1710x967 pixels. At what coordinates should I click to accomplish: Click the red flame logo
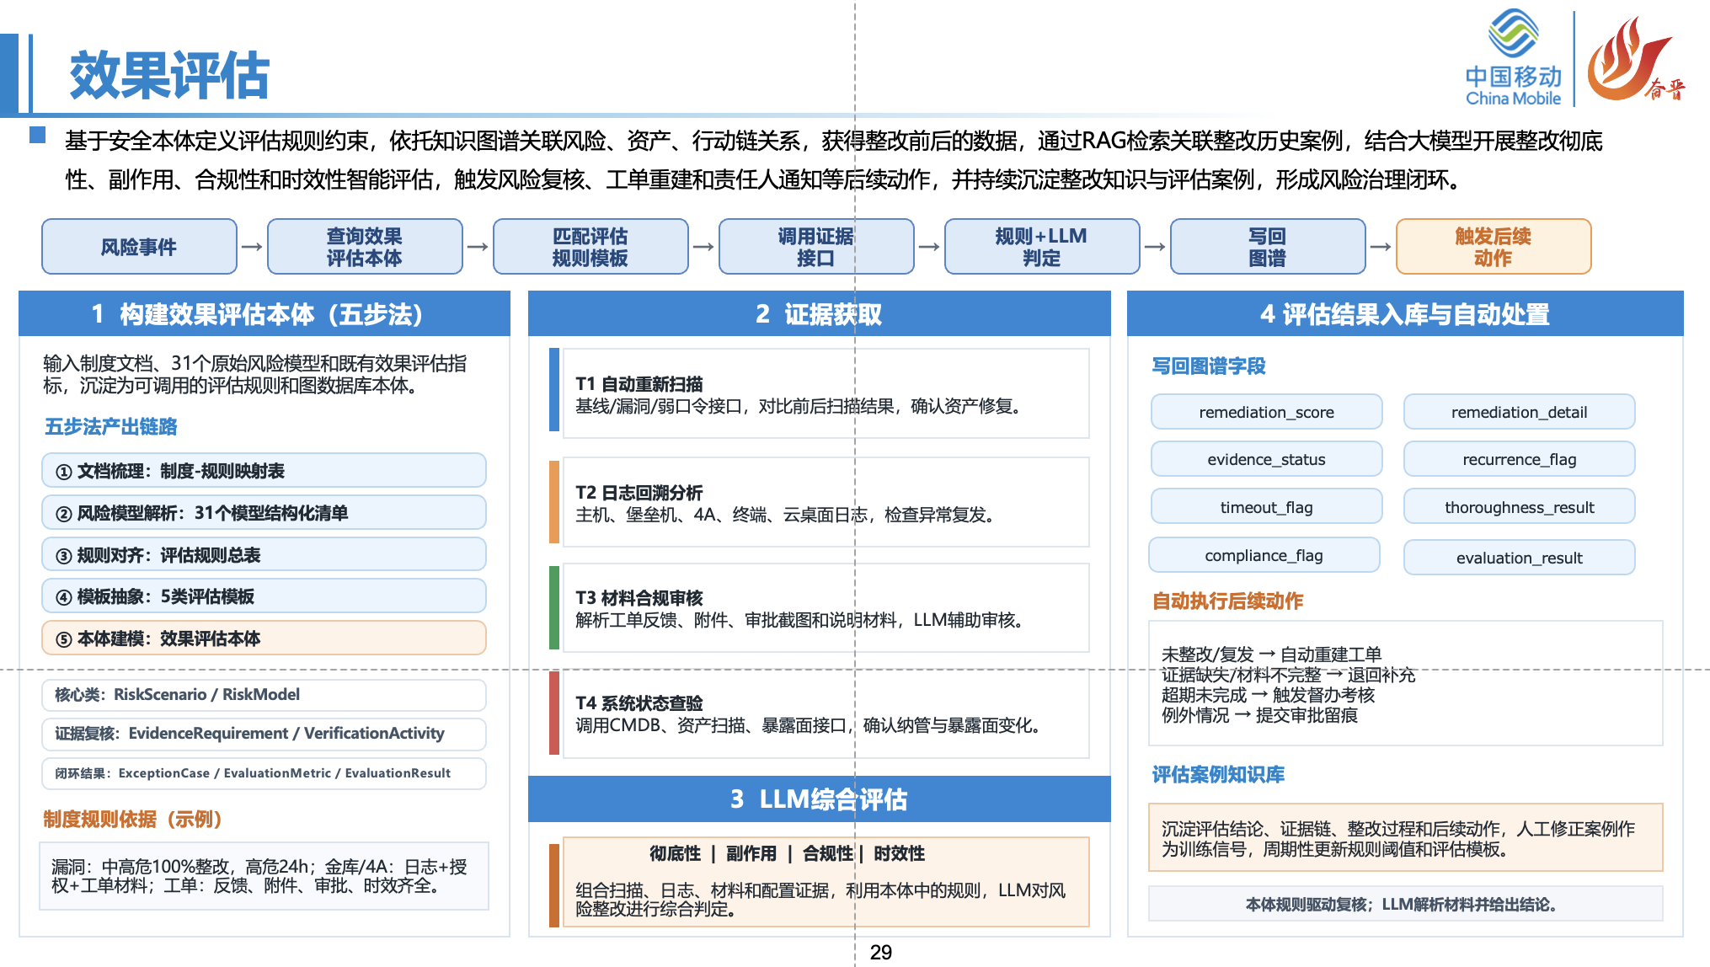1634,59
